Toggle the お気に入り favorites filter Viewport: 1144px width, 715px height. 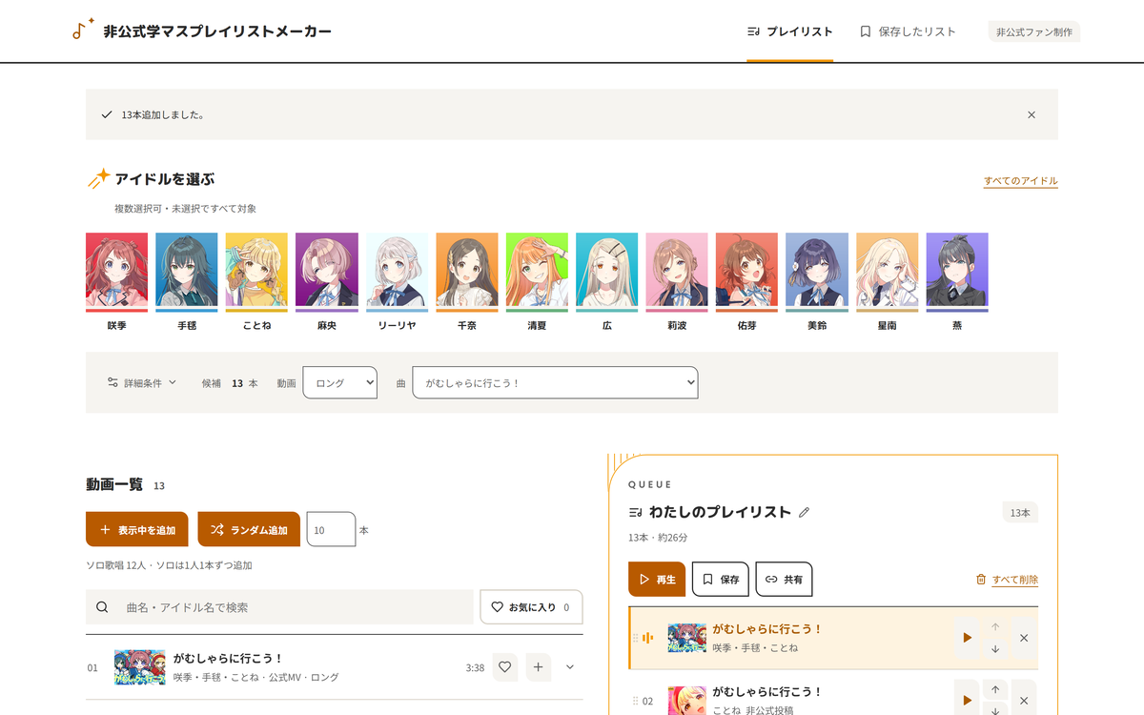tap(531, 607)
